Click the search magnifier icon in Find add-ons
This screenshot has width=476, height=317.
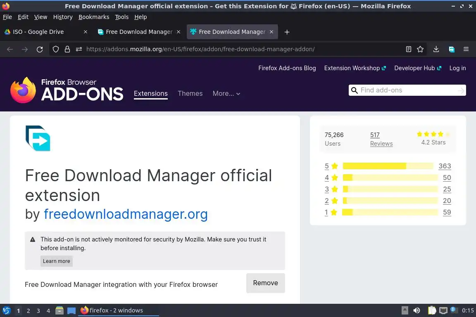354,90
